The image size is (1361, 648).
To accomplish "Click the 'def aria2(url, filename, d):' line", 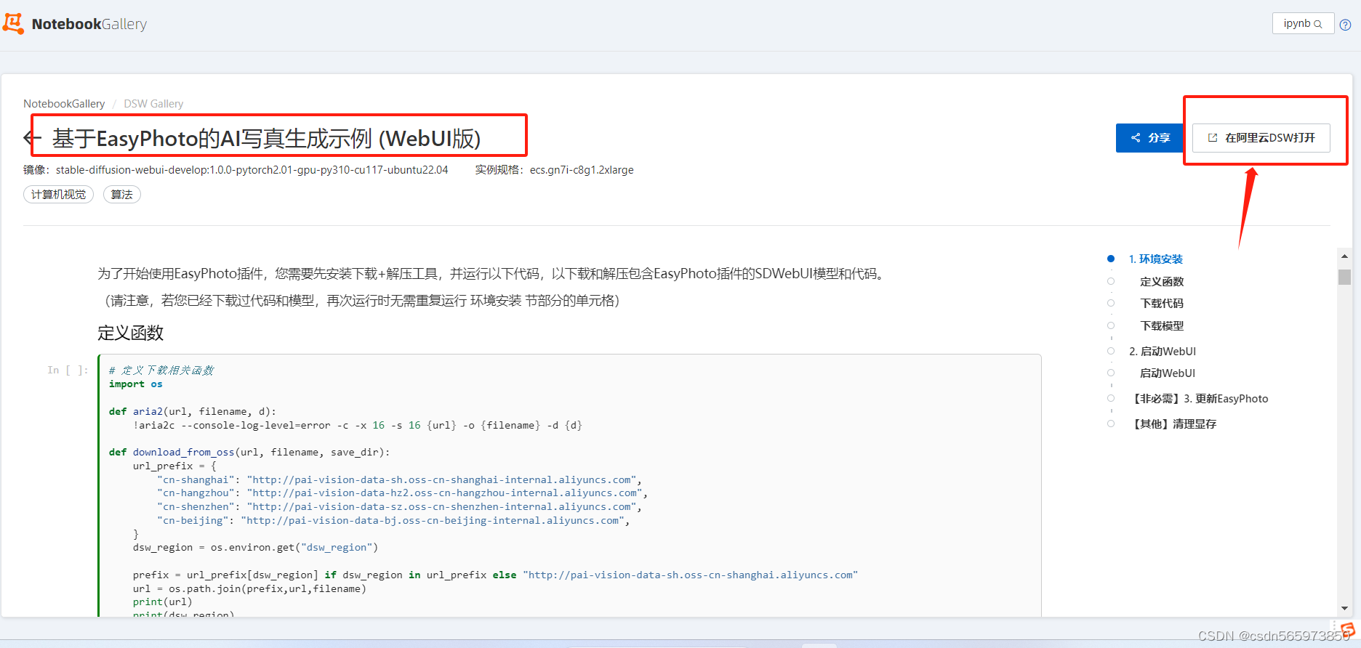I will (193, 411).
